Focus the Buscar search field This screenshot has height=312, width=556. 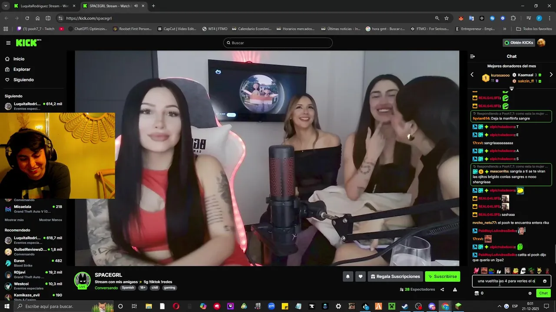click(x=278, y=43)
